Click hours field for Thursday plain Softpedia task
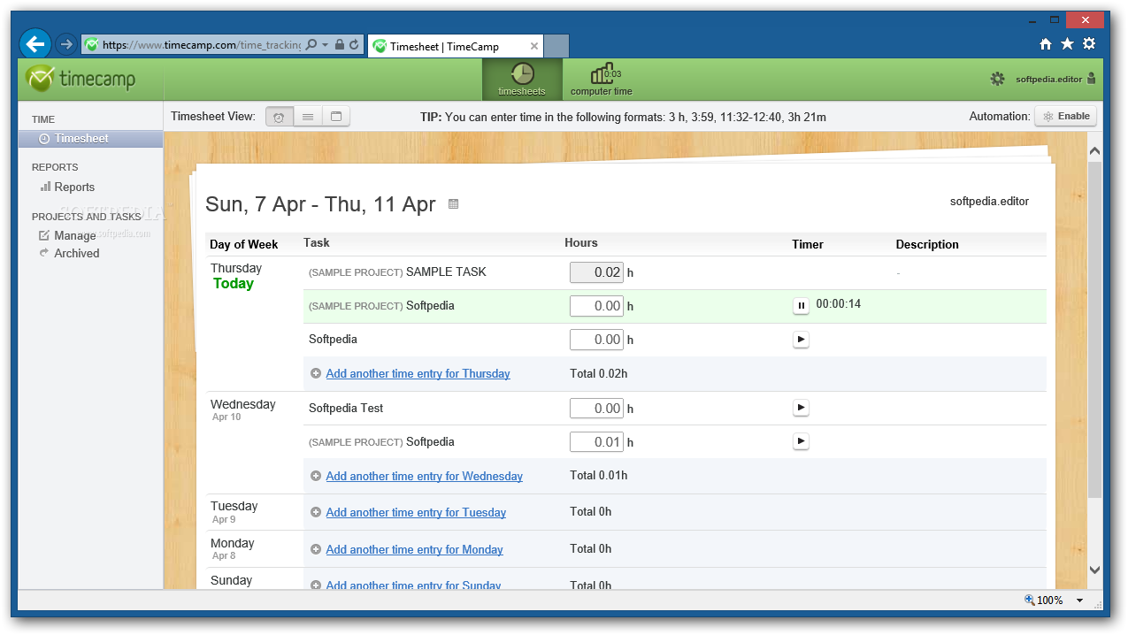 tap(596, 340)
